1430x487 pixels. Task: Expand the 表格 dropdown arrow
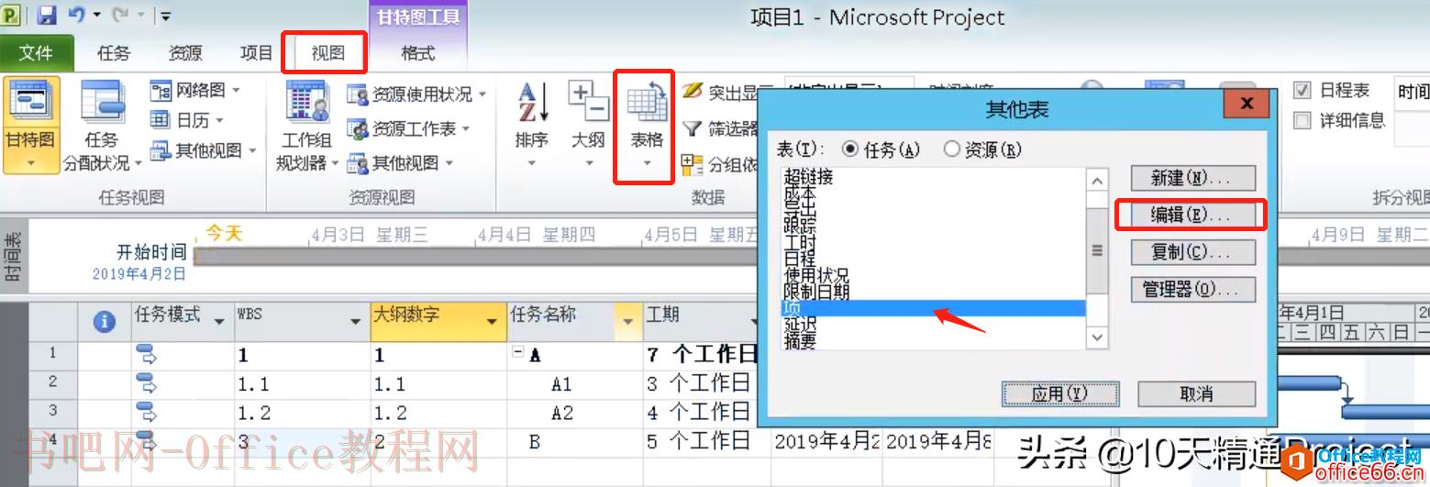point(647,164)
